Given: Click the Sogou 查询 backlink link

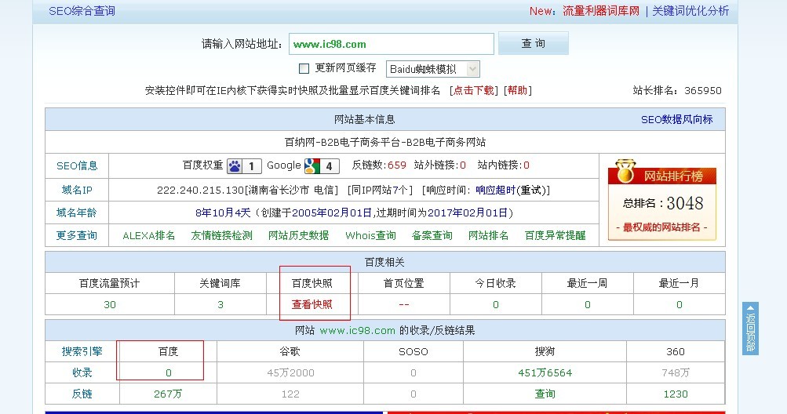Looking at the screenshot, I should coord(545,394).
